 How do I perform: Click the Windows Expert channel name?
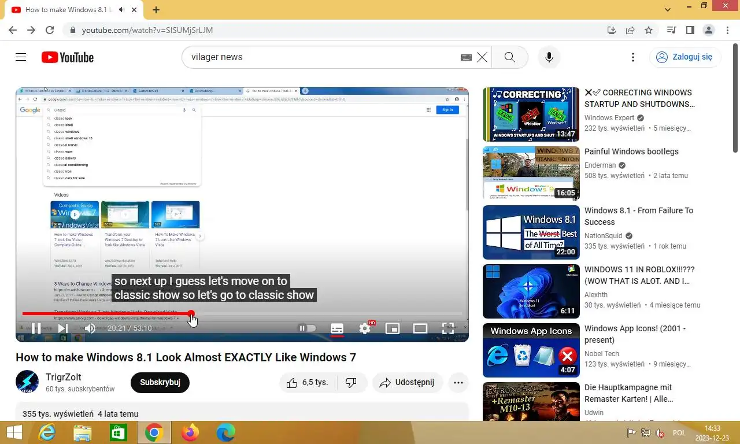(x=609, y=118)
